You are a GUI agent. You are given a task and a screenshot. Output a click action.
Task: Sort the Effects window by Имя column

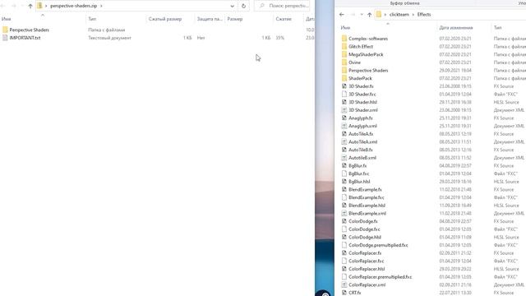[345, 27]
